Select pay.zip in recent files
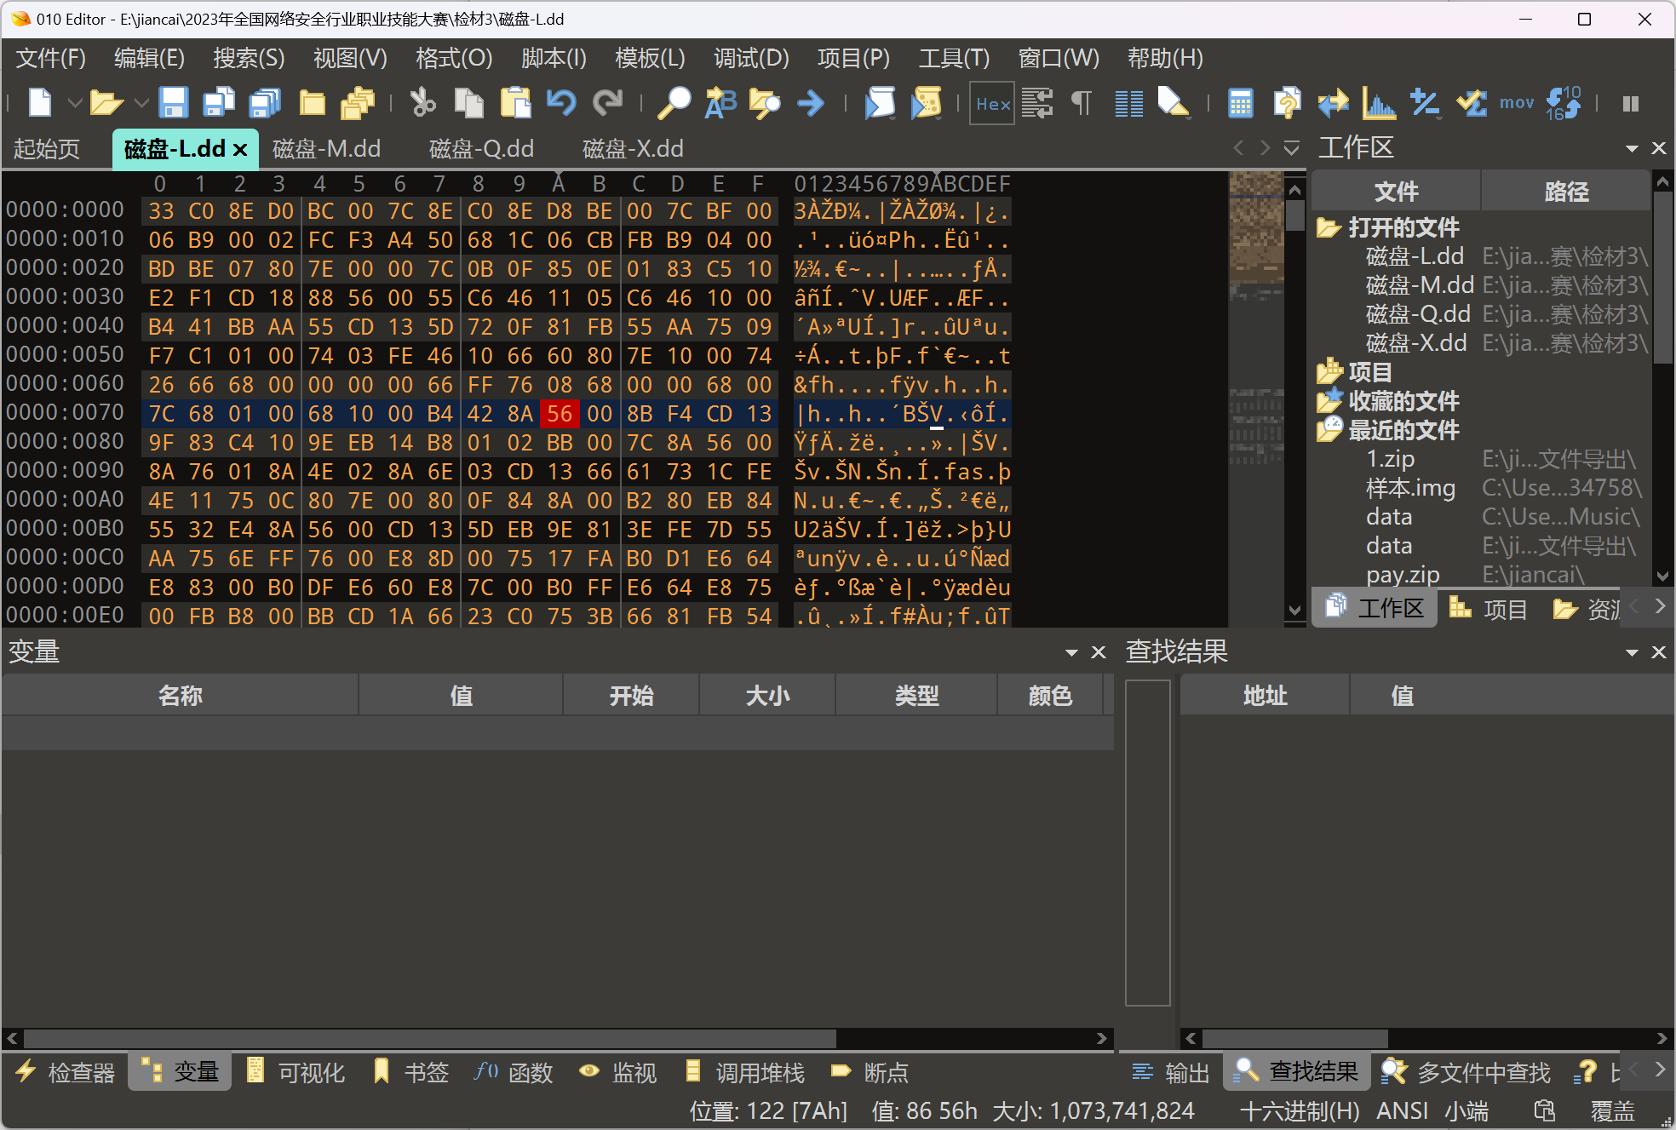 [x=1403, y=575]
